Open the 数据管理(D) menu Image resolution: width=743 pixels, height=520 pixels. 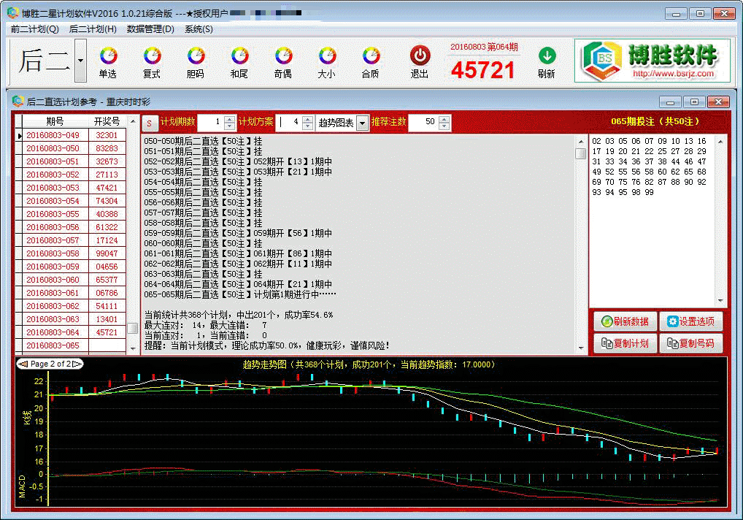coord(150,29)
